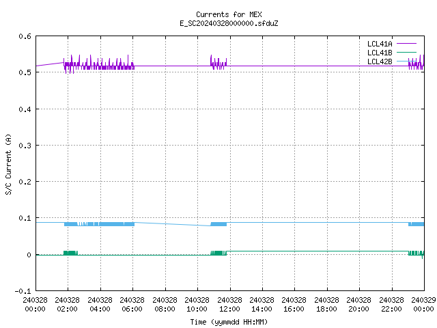437x328 pixels.
Task: Click the 0.5 y-axis tick label
Action: pos(25,72)
